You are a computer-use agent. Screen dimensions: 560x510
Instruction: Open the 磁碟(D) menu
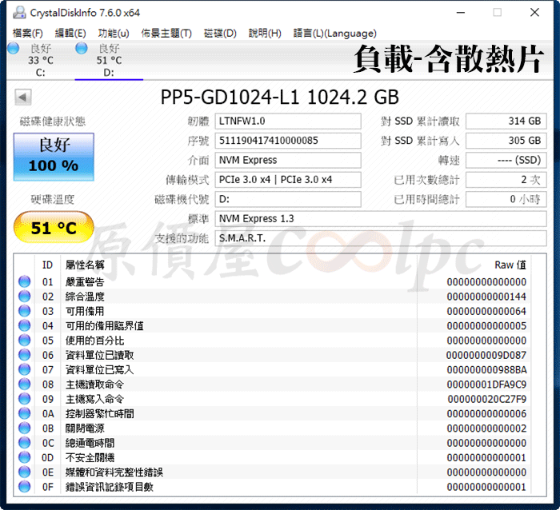pyautogui.click(x=220, y=34)
